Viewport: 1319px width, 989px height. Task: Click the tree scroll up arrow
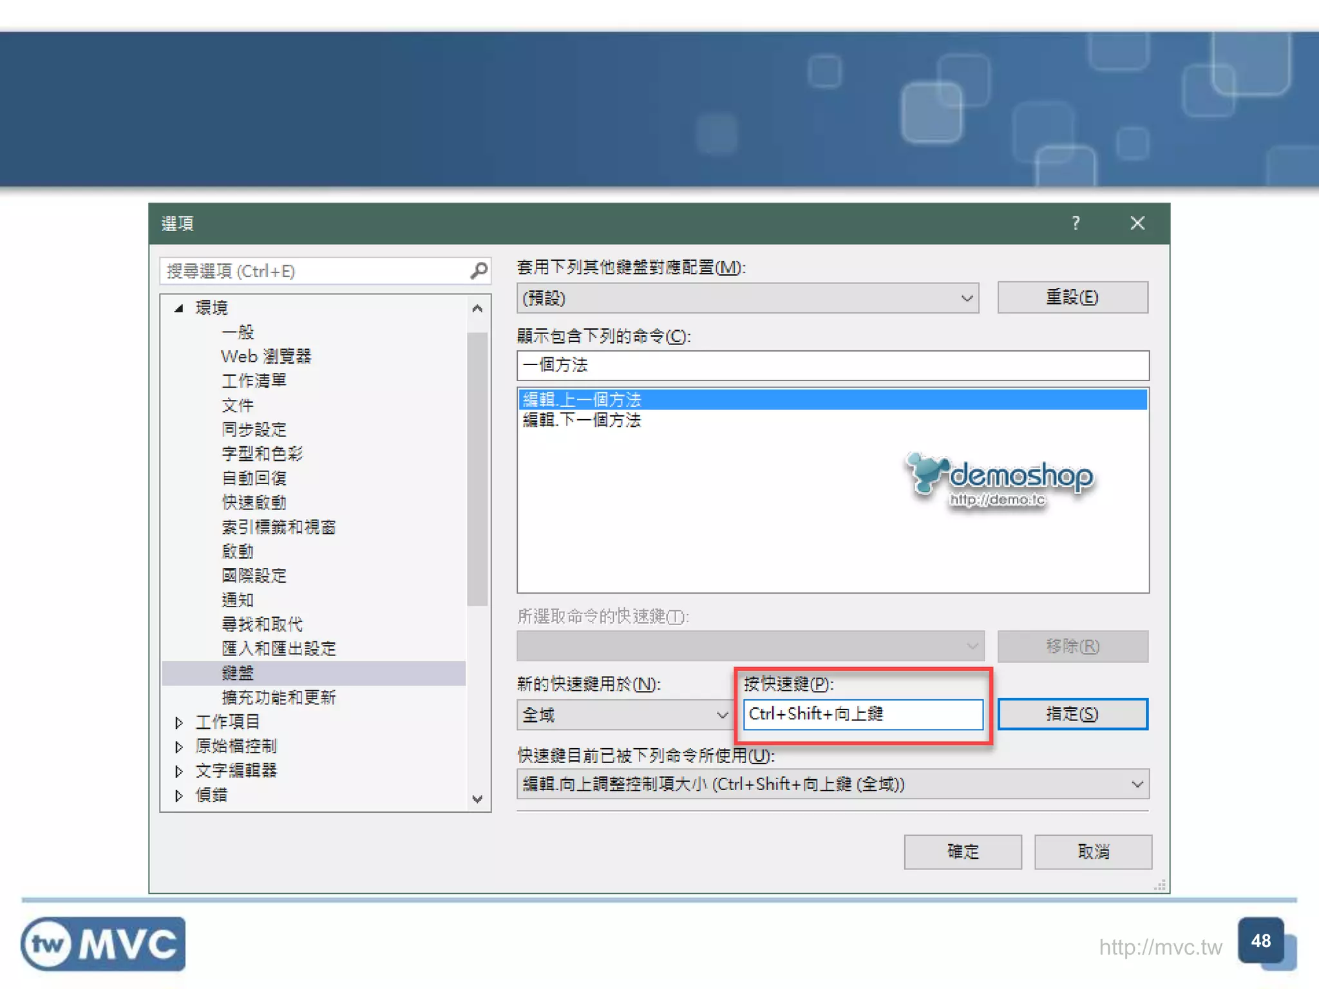tap(477, 308)
